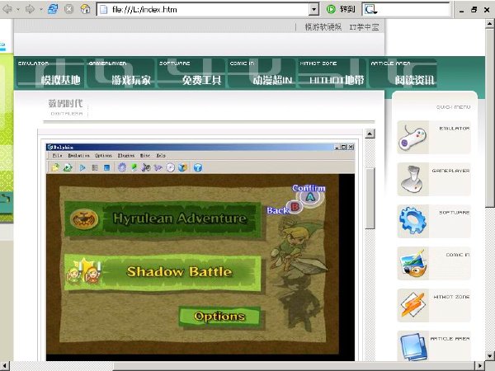
Task: Click the inner content frame scroll-up arrow
Action: coord(370,134)
